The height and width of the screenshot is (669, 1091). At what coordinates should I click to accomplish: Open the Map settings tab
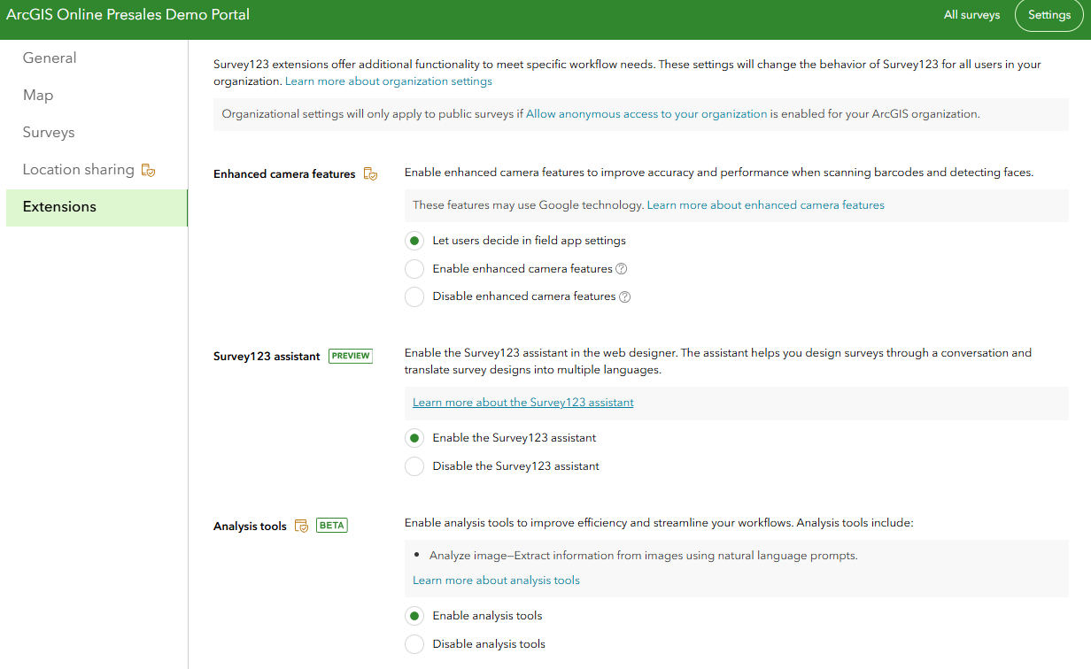click(97, 96)
